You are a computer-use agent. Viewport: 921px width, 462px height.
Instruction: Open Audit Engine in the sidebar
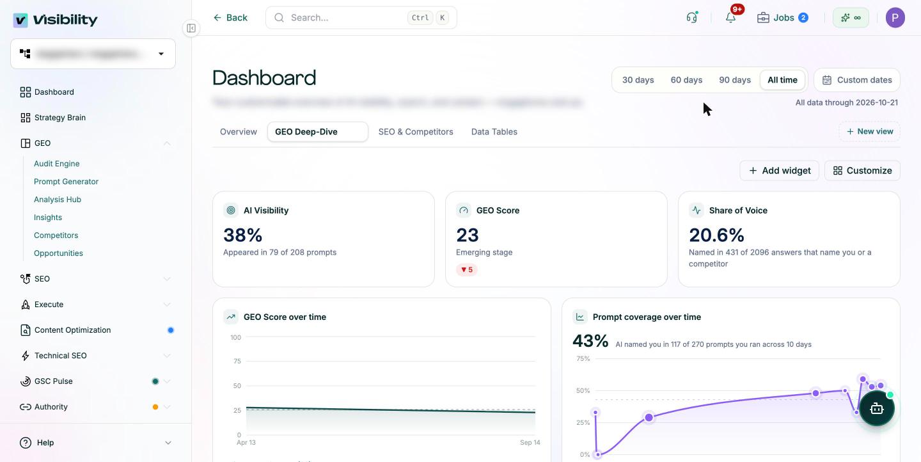(x=57, y=164)
